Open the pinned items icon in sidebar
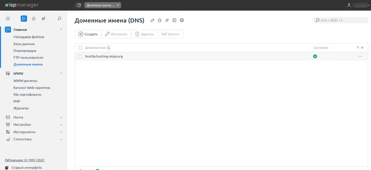The width and height of the screenshot is (371, 170). click(x=43, y=18)
